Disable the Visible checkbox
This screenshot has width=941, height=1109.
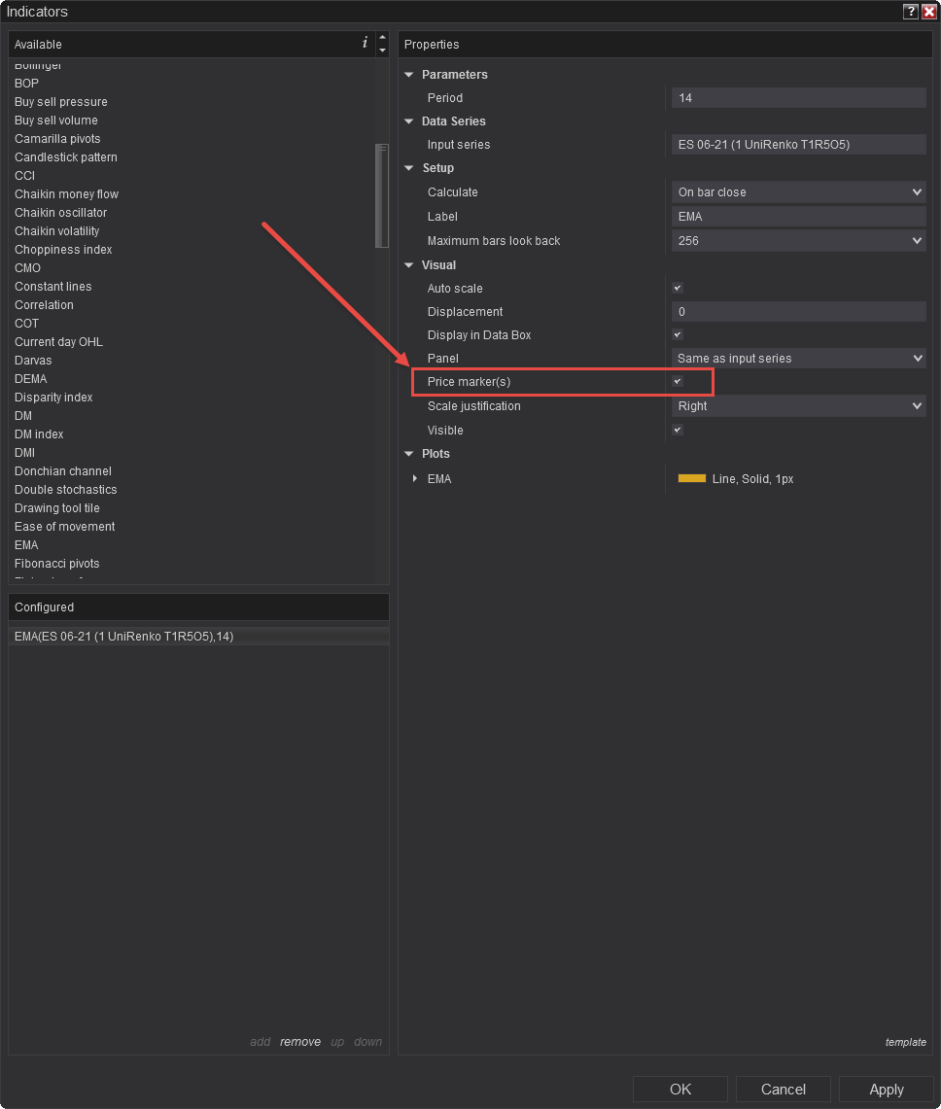(x=678, y=430)
